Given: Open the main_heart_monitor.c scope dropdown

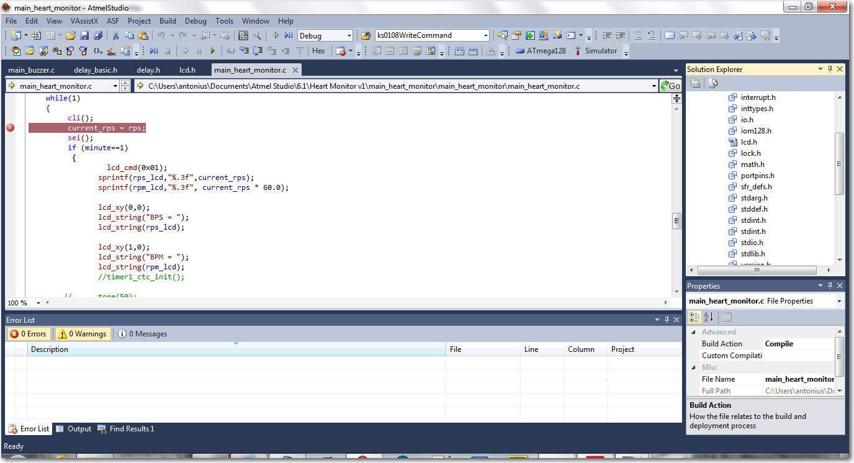Looking at the screenshot, I should point(115,86).
